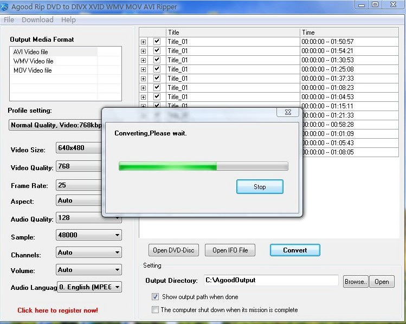The width and height of the screenshot is (406, 324).
Task: Uncheck the title with time 01:30:53
Action: pos(157,60)
